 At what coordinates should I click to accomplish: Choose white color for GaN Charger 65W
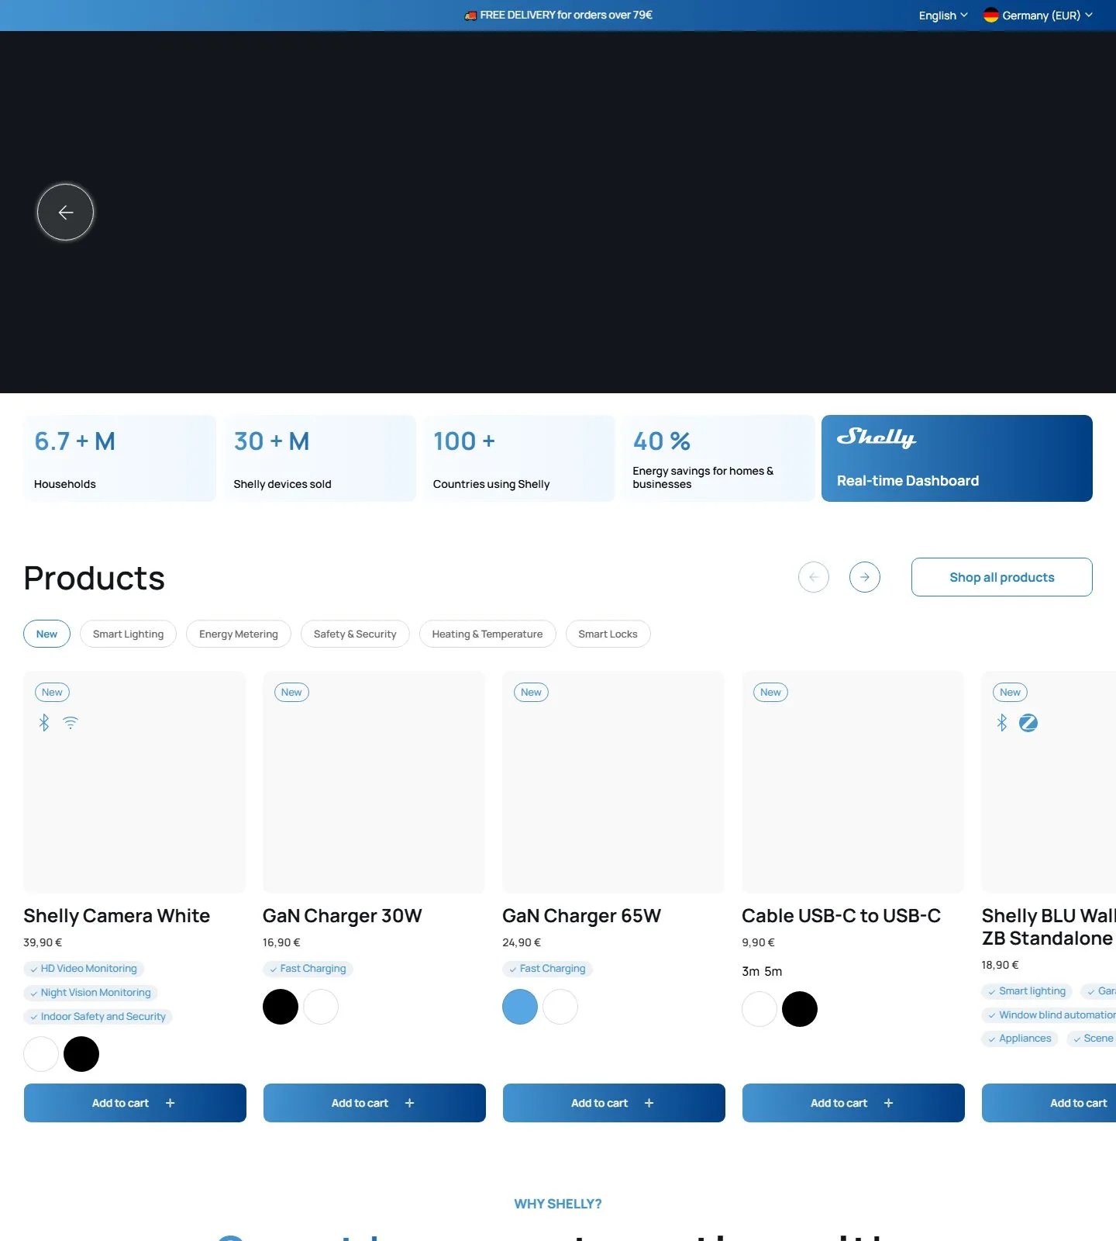click(x=560, y=1007)
